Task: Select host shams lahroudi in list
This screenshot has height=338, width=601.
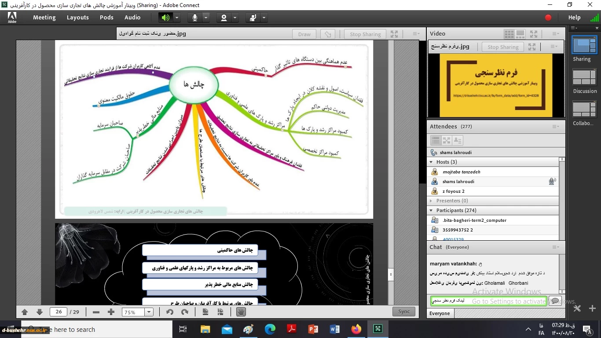Action: point(493,181)
